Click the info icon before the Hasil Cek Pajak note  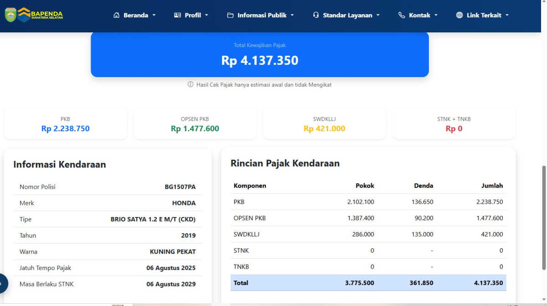191,84
